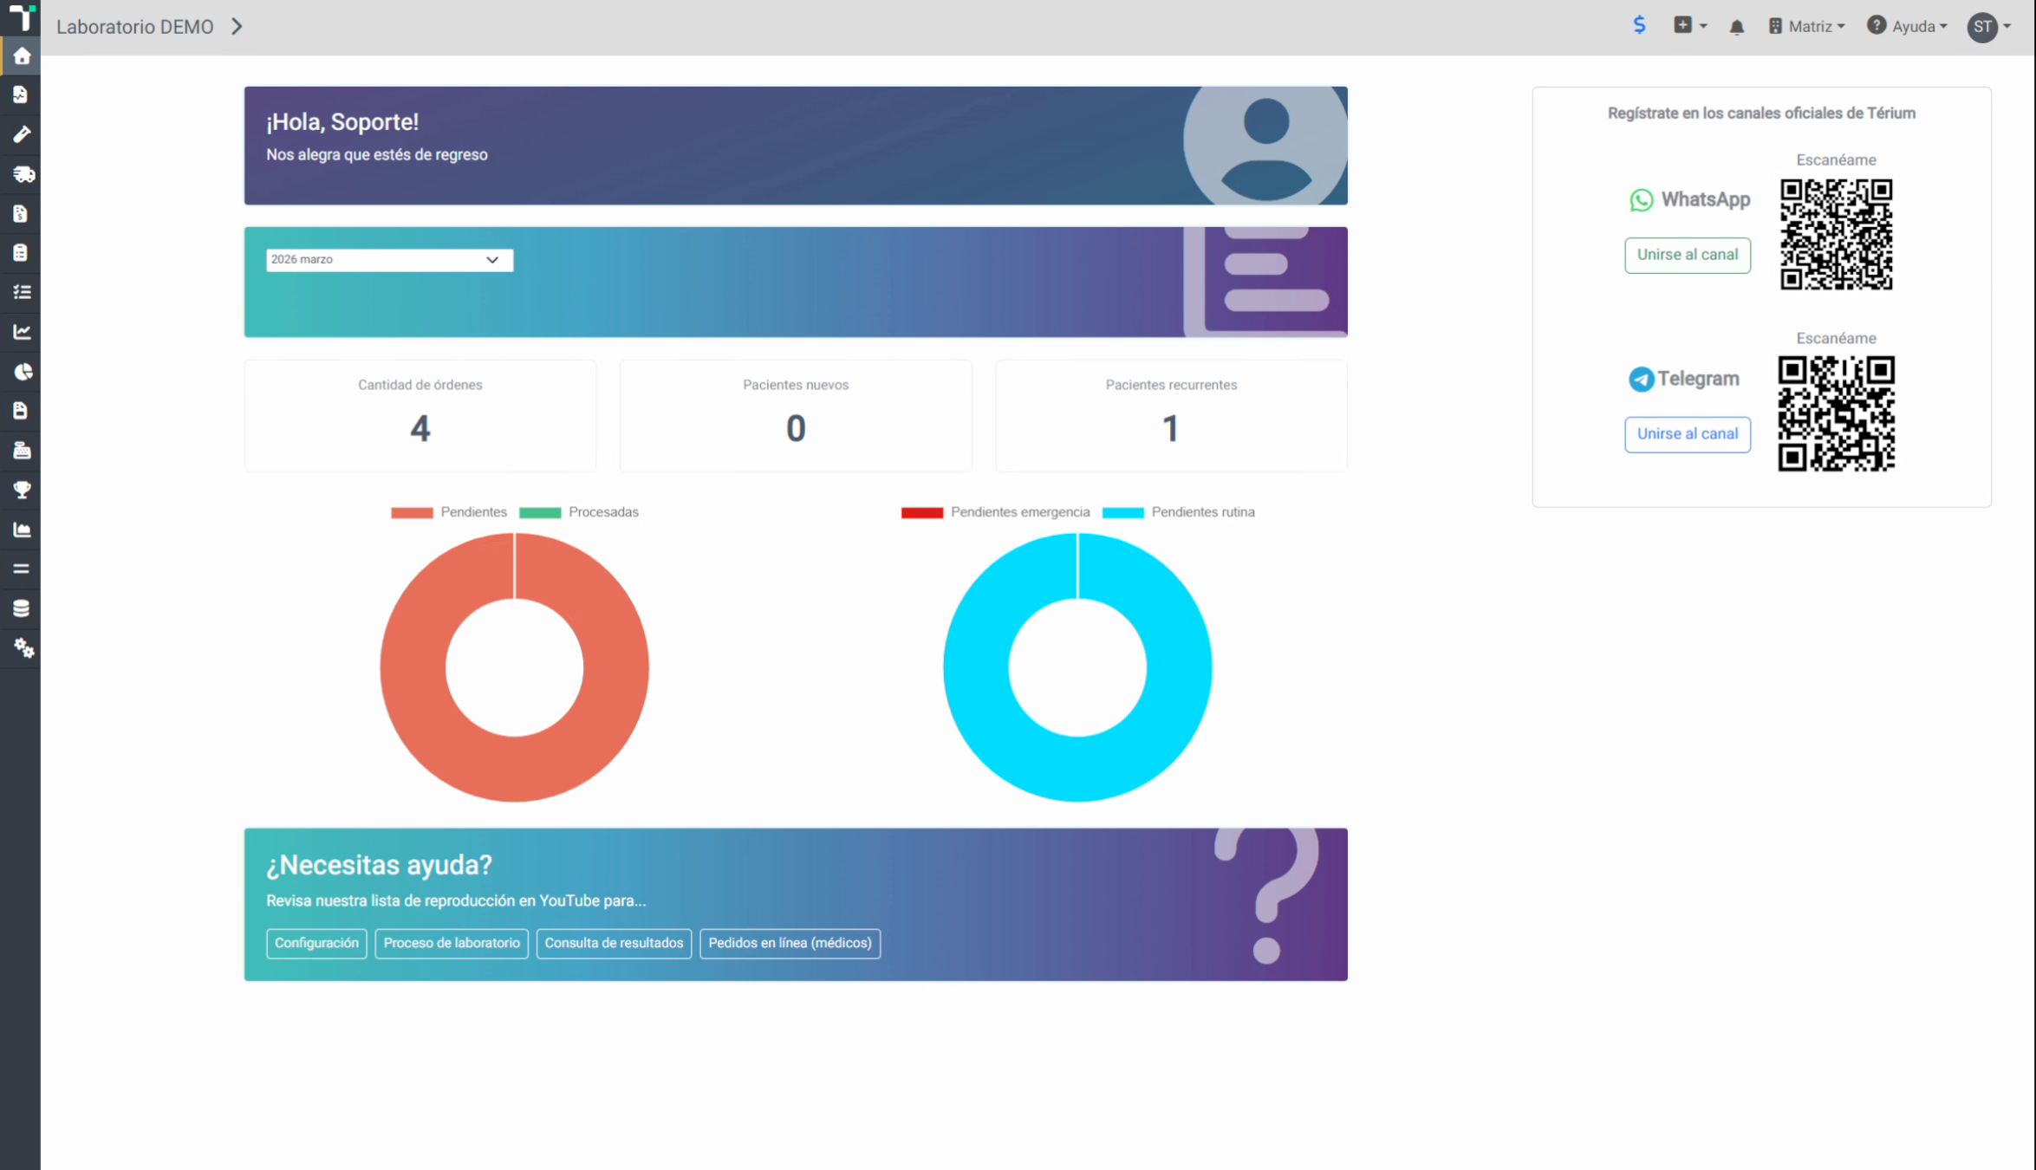Toggle the Pendientes emergencia legend series
The height and width of the screenshot is (1170, 2036).
(x=995, y=512)
